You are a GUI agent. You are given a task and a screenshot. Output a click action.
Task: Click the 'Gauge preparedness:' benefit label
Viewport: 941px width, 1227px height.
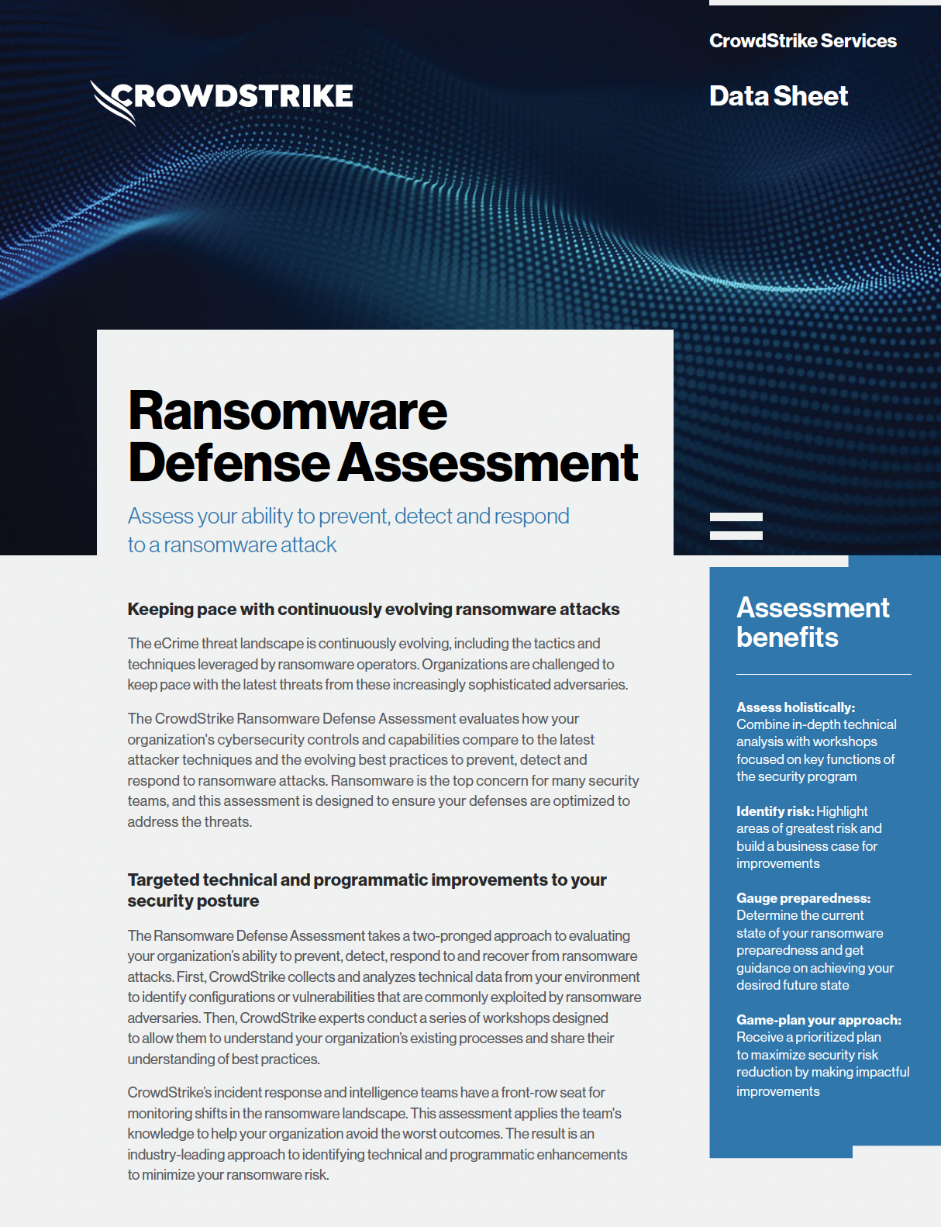pos(803,898)
